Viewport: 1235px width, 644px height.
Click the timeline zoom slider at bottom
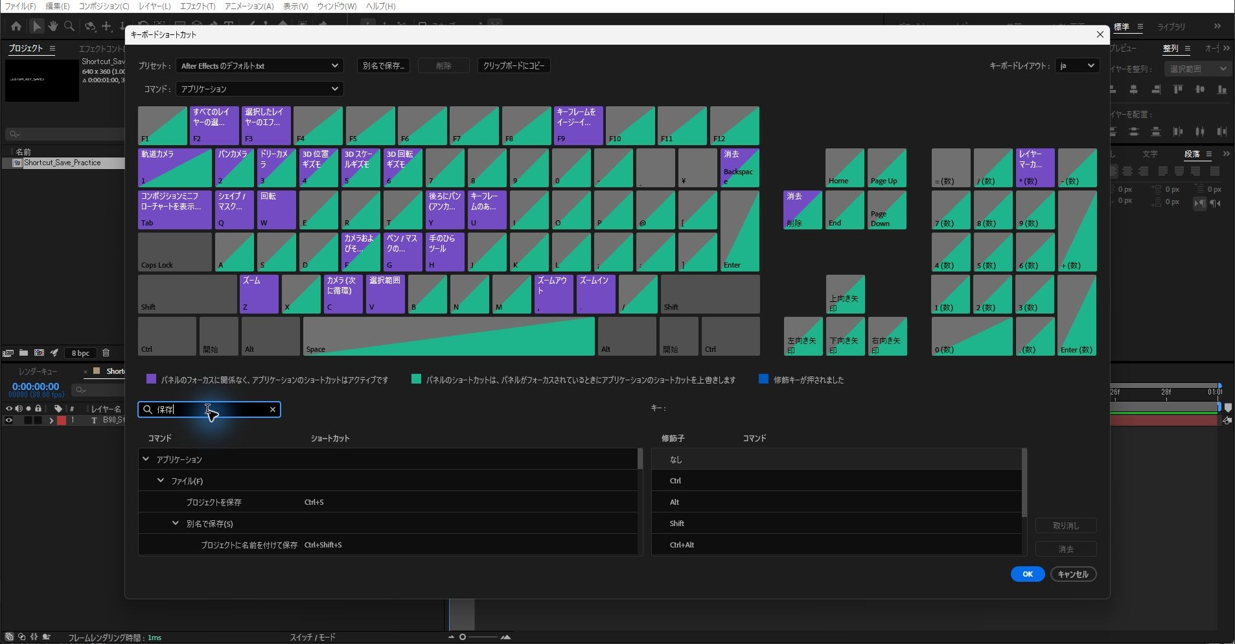(x=478, y=637)
